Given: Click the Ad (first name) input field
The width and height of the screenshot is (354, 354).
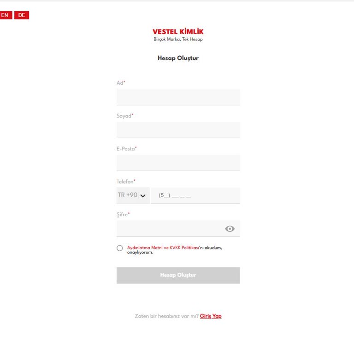Looking at the screenshot, I should point(178,97).
